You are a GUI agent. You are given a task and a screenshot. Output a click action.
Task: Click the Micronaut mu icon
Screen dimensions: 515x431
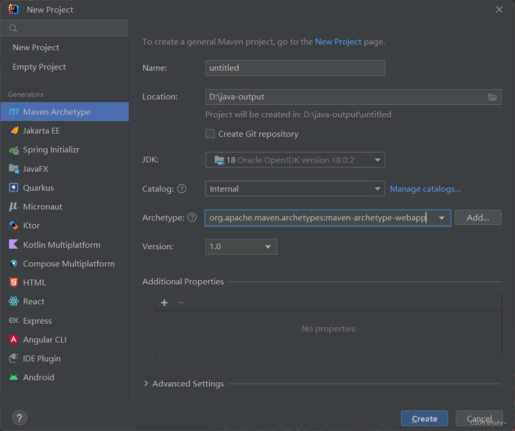(14, 206)
